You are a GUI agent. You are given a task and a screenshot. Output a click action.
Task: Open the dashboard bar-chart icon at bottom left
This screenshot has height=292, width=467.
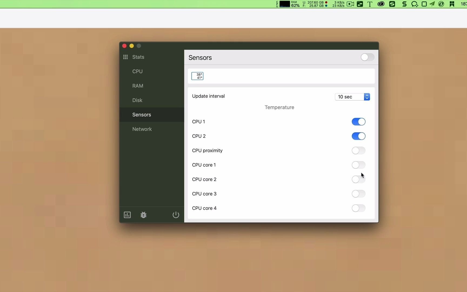pyautogui.click(x=127, y=215)
